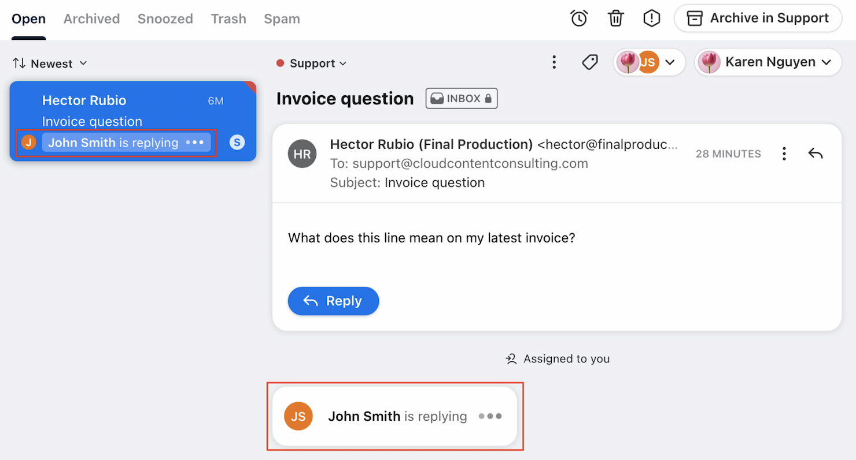Select Hector Rubio conversation in list
This screenshot has height=460, width=856.
click(132, 110)
